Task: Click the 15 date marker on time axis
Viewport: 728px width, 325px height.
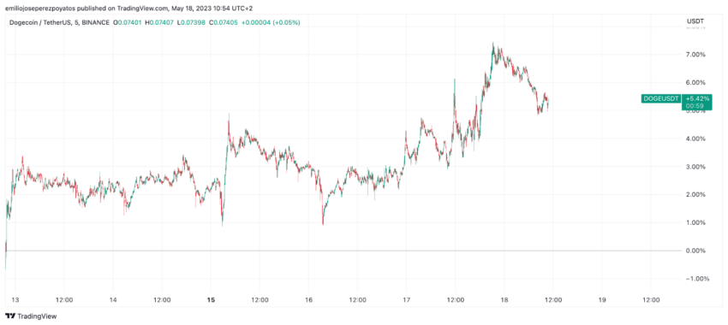Action: click(x=211, y=300)
